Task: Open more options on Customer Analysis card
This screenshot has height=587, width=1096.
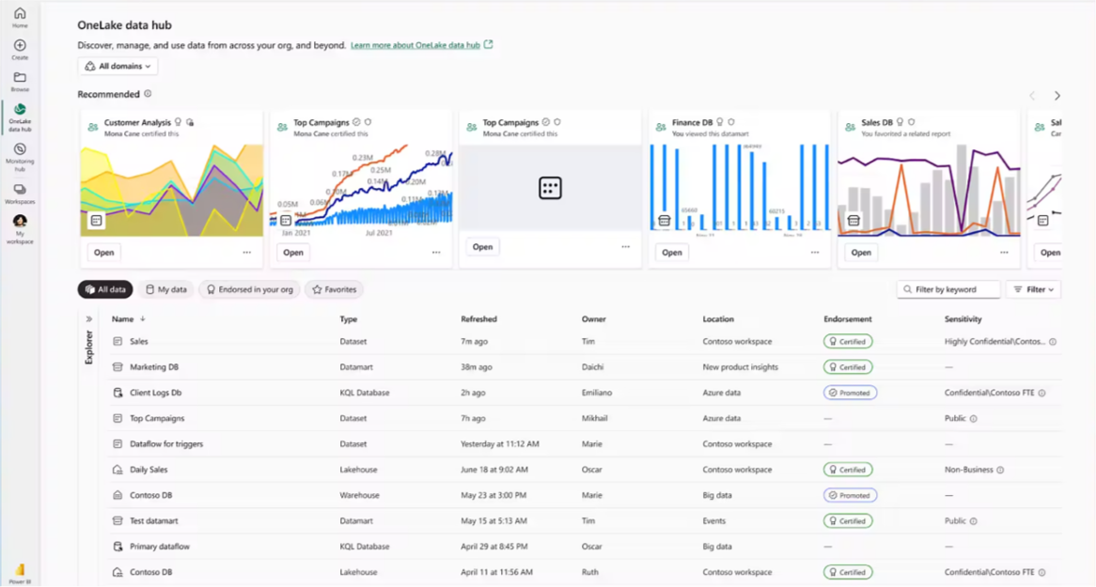Action: pyautogui.click(x=247, y=253)
